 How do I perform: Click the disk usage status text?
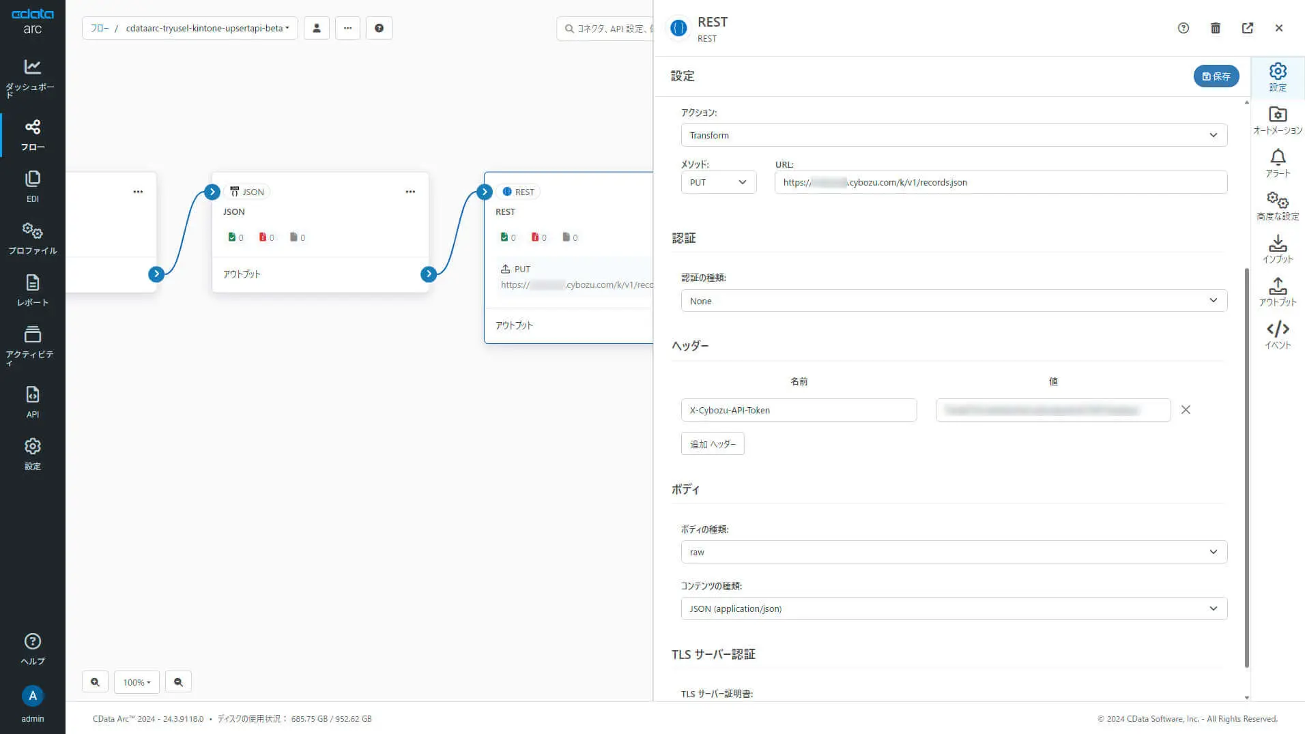pos(294,719)
